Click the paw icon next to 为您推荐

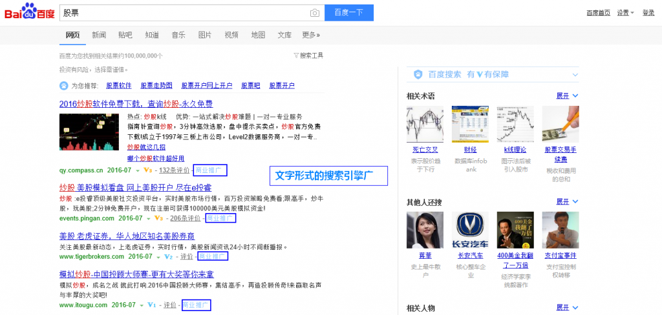point(63,86)
